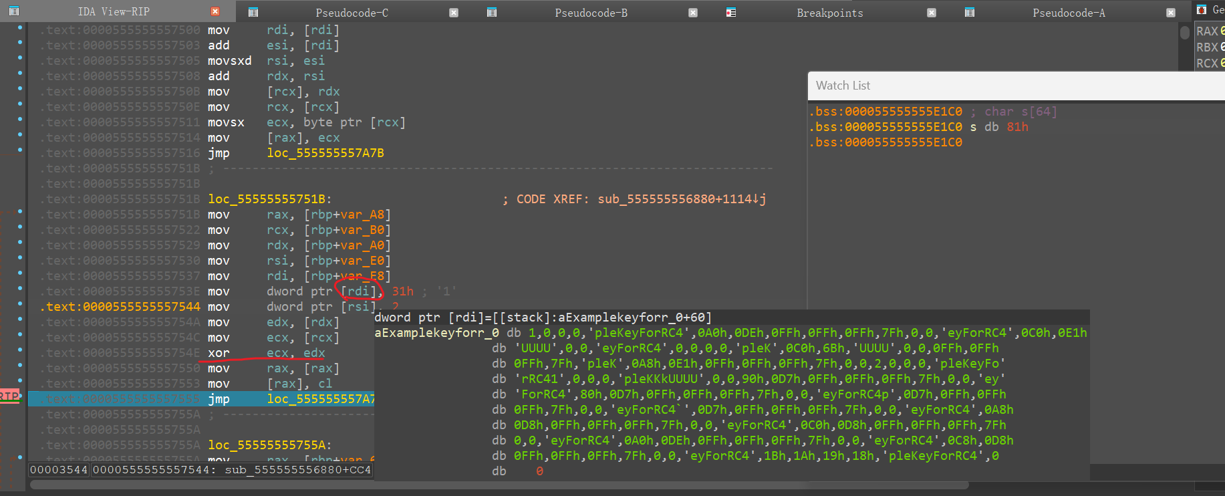Image resolution: width=1225 pixels, height=496 pixels.
Task: Select the xor ecx, edx instruction
Action: tap(266, 353)
